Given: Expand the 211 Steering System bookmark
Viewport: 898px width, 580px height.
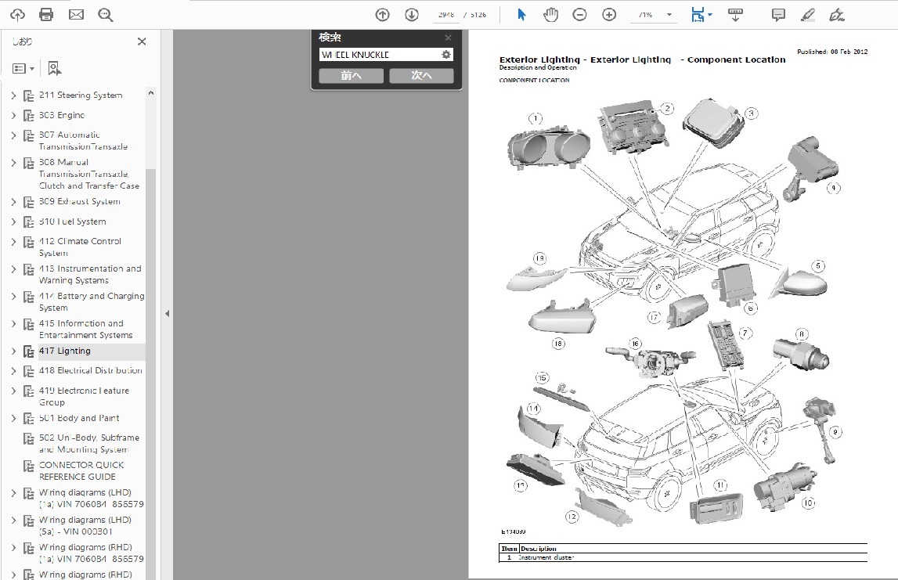Looking at the screenshot, I should [x=14, y=95].
